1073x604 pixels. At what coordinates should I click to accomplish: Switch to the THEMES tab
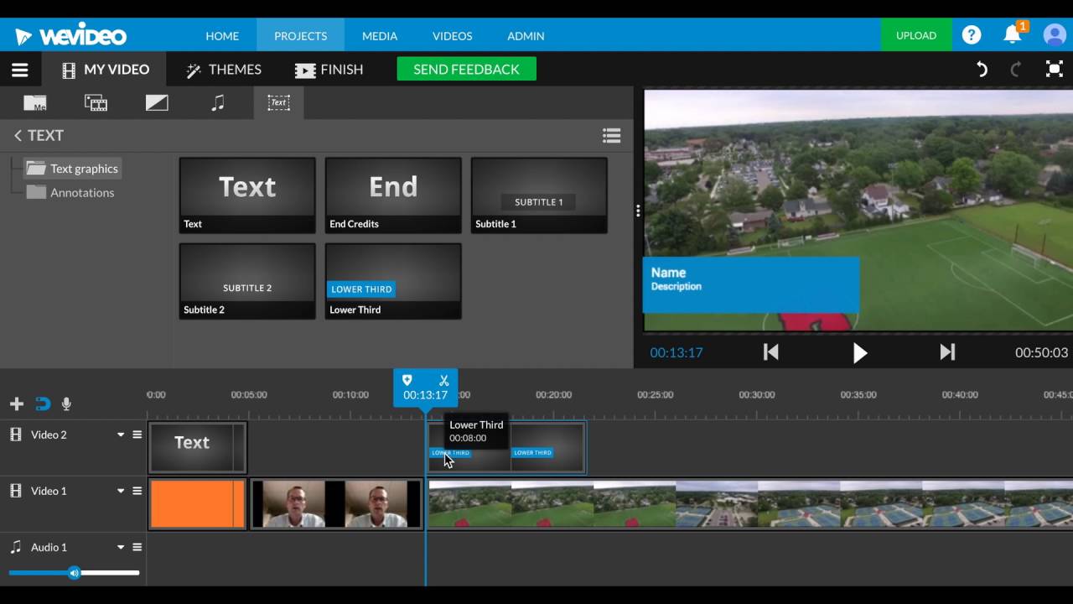[224, 70]
